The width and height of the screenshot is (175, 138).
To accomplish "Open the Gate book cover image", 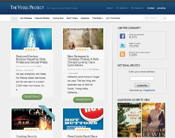I will pos(31,119).
